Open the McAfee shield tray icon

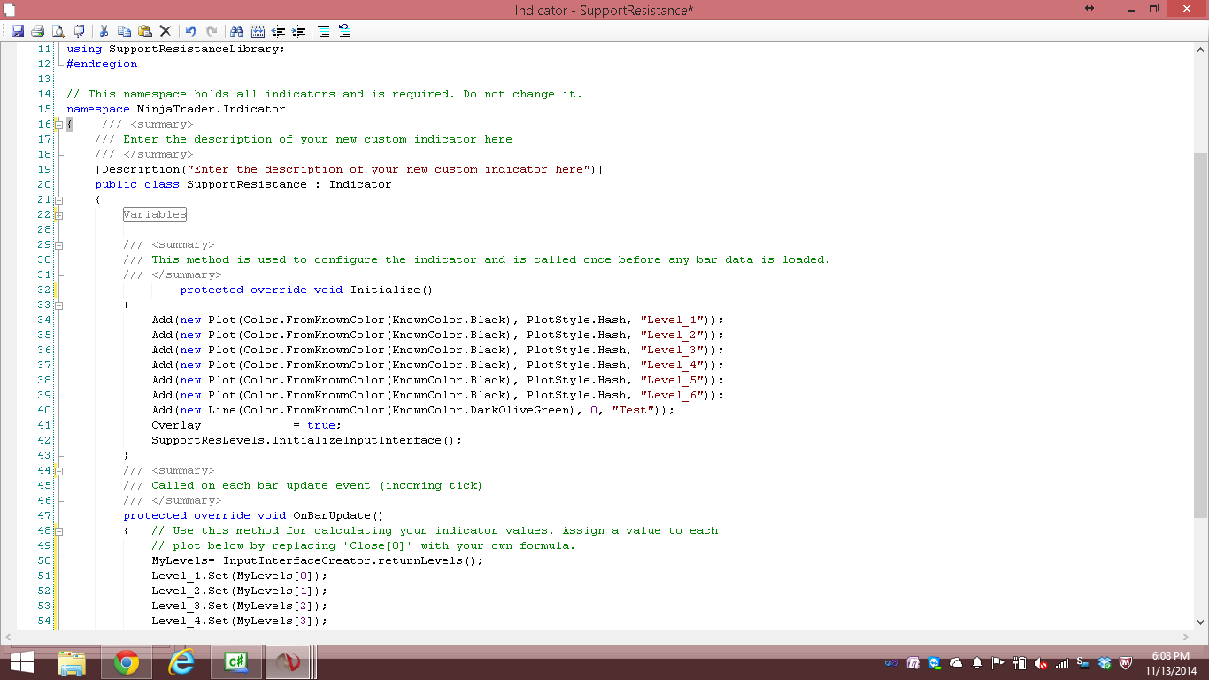tap(1126, 662)
